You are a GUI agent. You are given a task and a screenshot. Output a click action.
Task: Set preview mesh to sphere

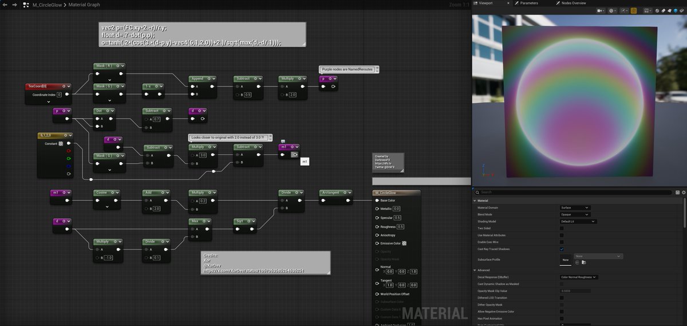[657, 10]
